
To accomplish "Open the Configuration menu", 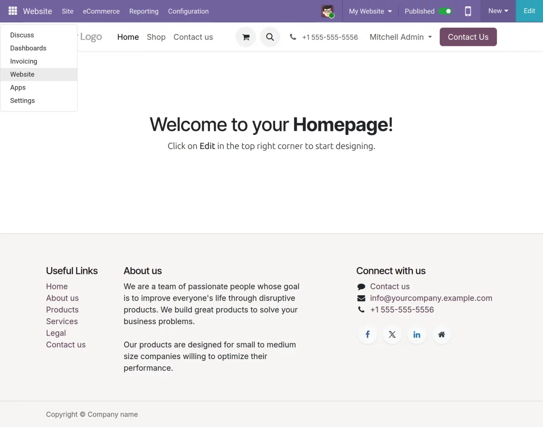I will pos(188,11).
